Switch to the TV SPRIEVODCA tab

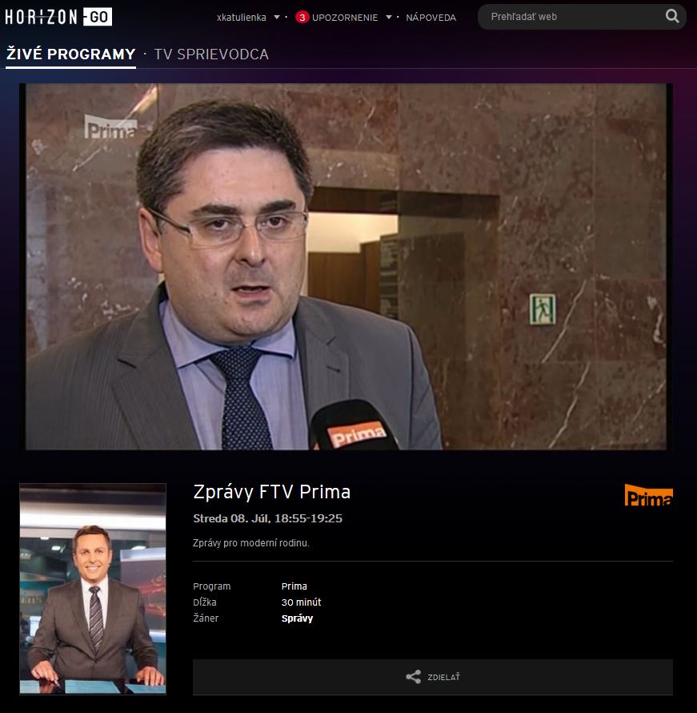coord(211,54)
